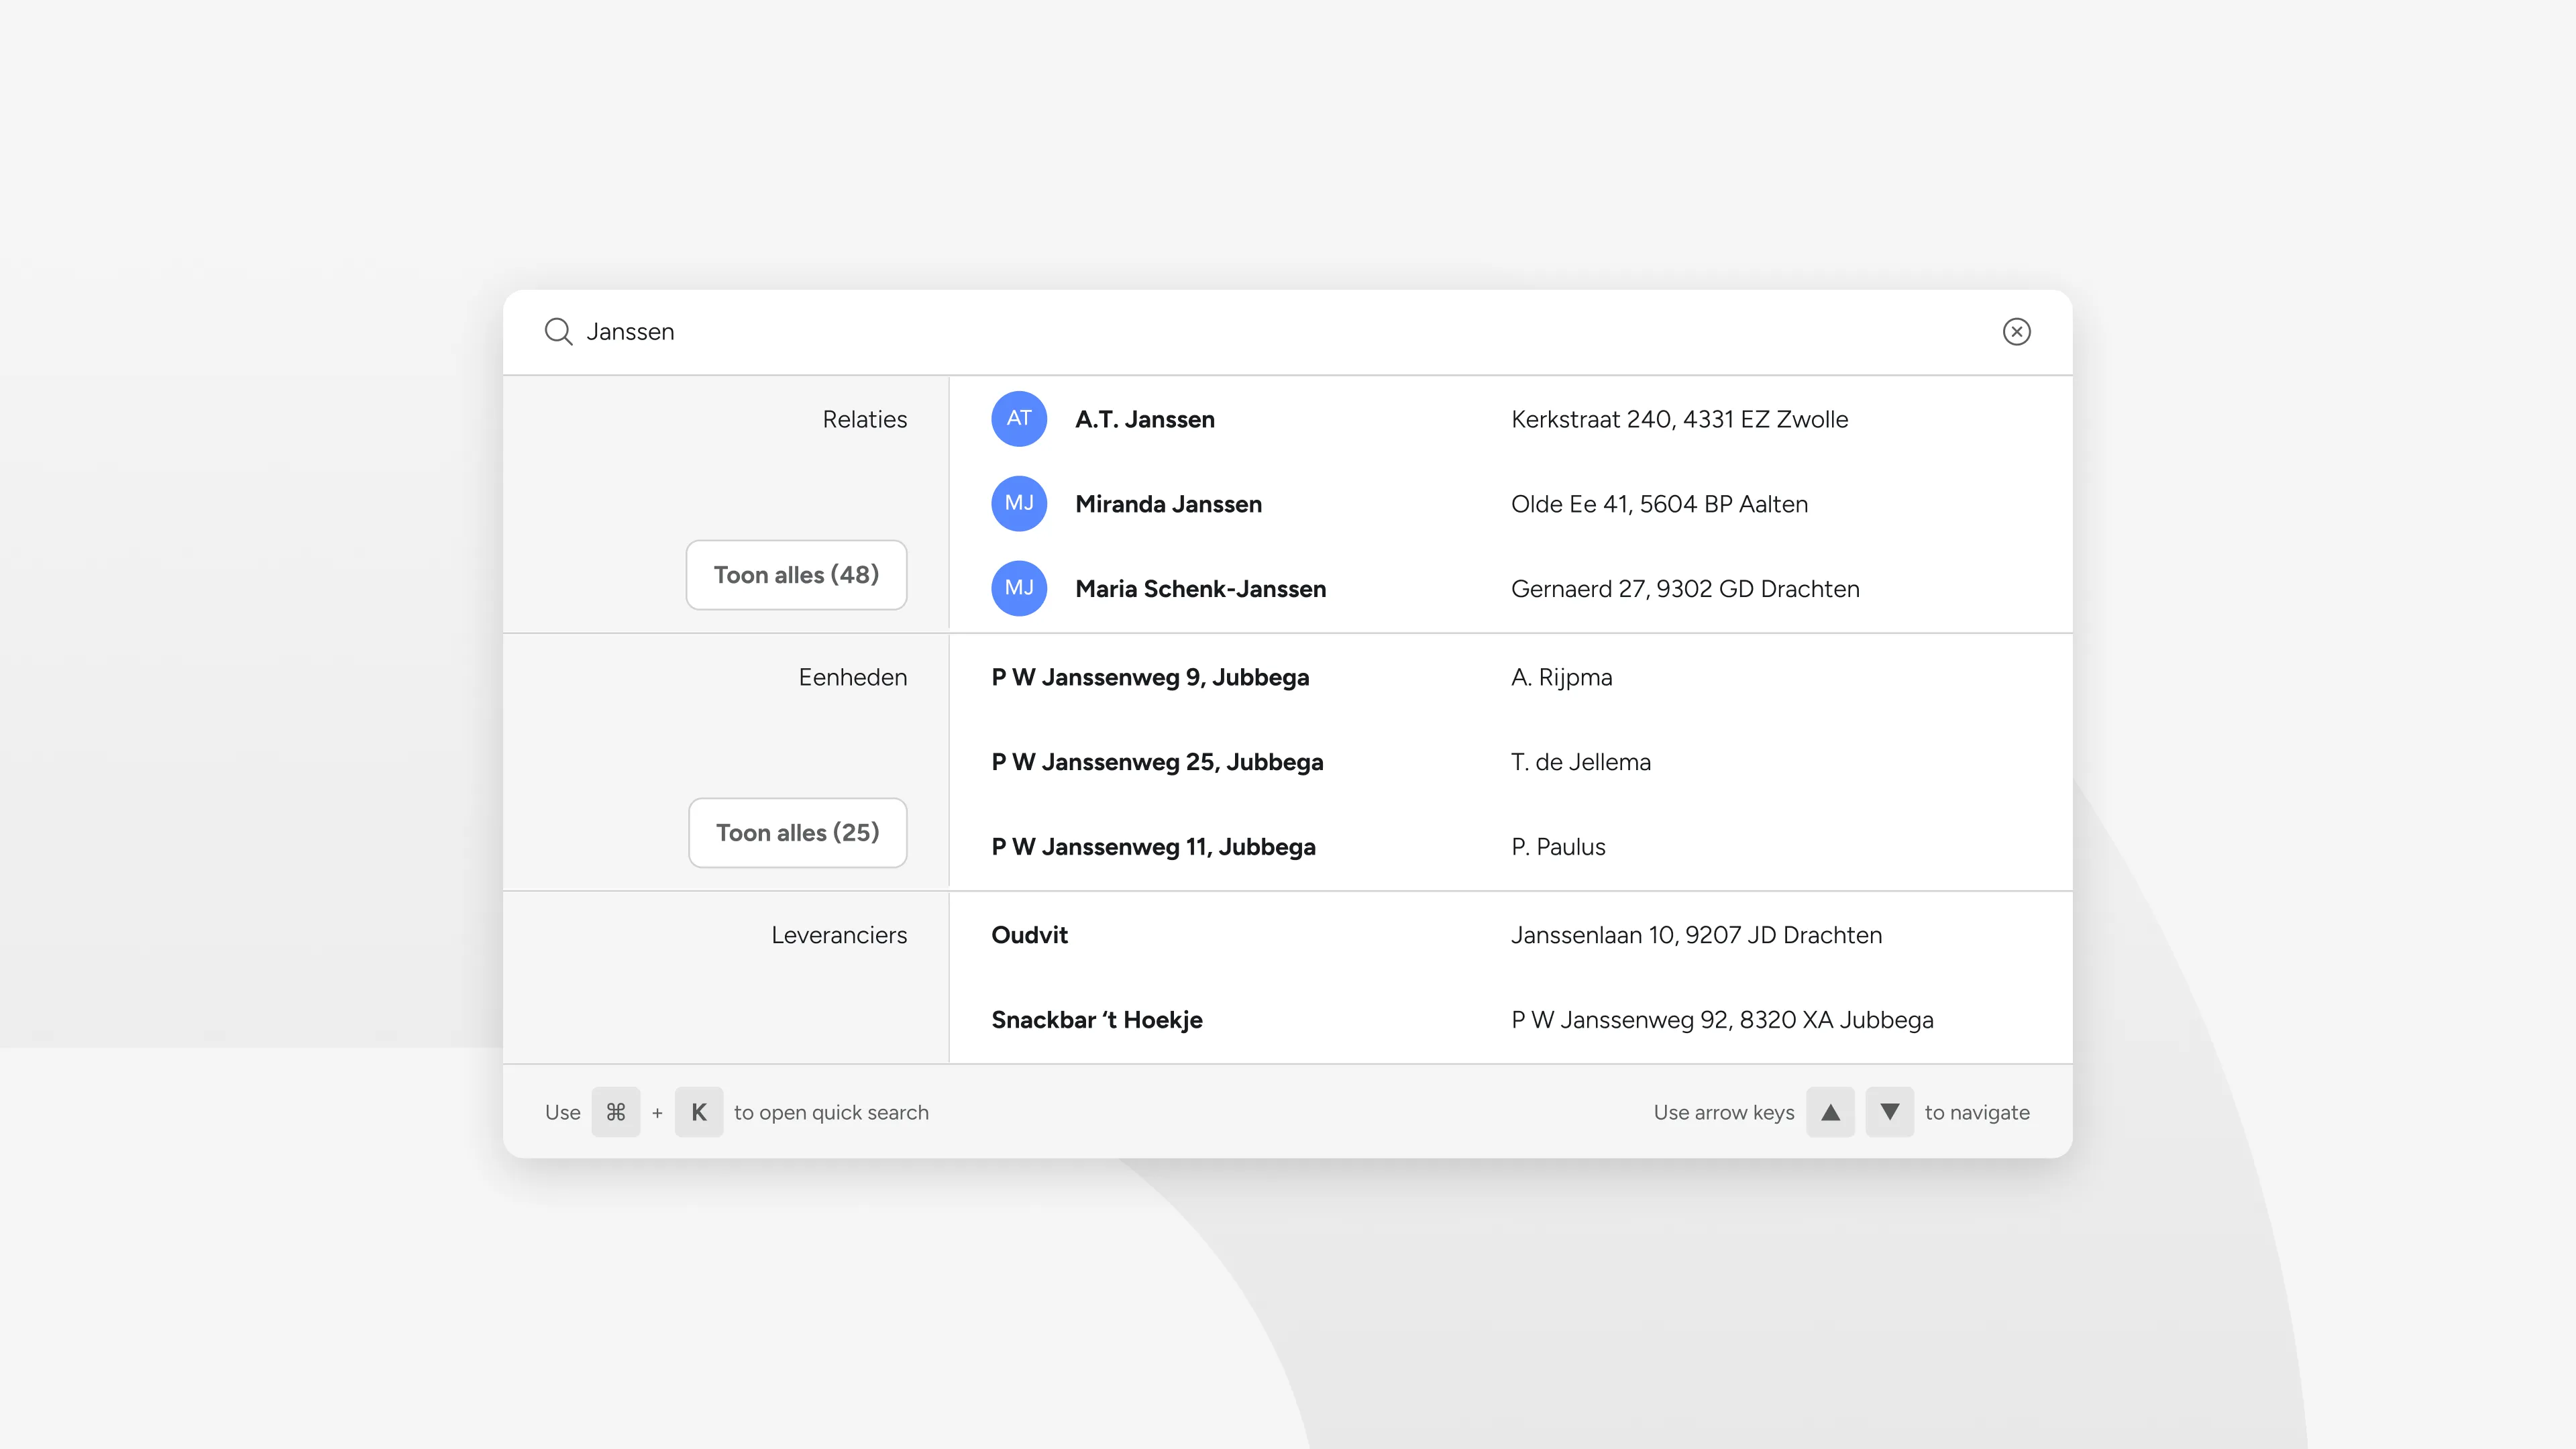Click the Relaties section label
This screenshot has height=1449, width=2576.
[x=864, y=419]
